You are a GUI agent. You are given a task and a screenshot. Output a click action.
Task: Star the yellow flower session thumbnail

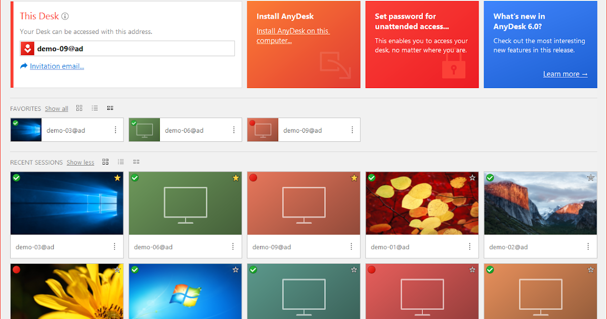117,270
